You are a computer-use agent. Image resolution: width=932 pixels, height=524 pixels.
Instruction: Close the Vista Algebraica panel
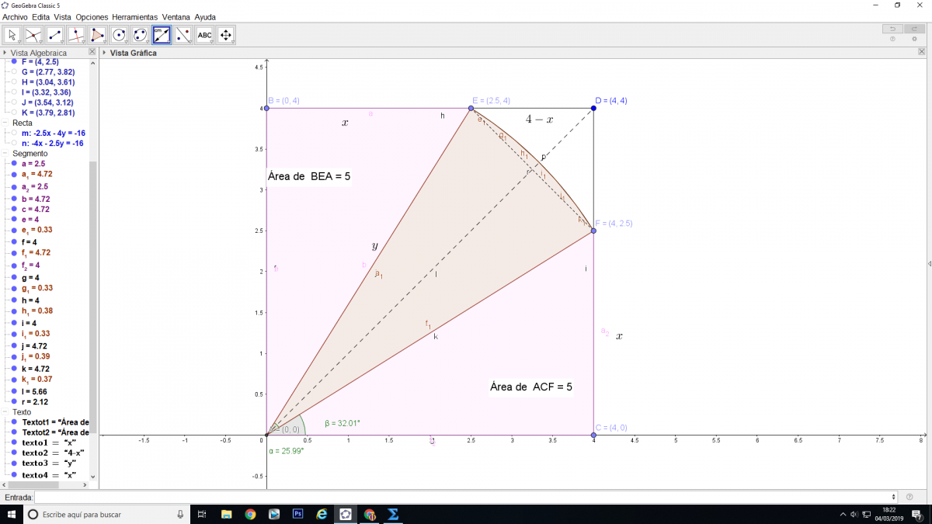click(x=92, y=53)
